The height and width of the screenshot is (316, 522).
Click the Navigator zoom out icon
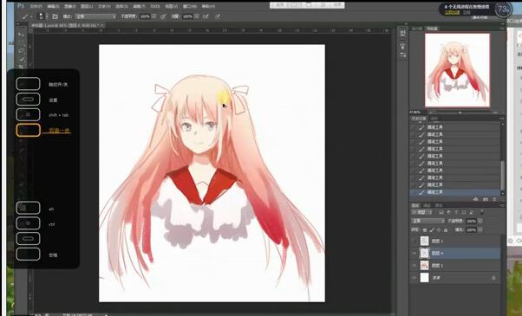431,113
